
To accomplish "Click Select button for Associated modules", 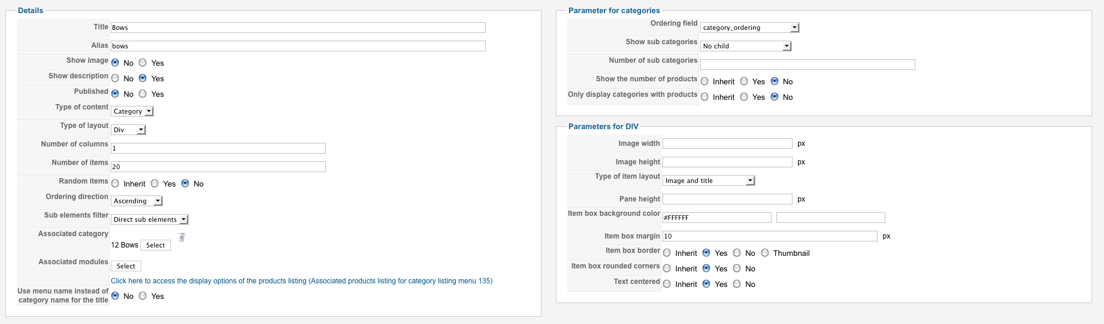I will coord(126,266).
